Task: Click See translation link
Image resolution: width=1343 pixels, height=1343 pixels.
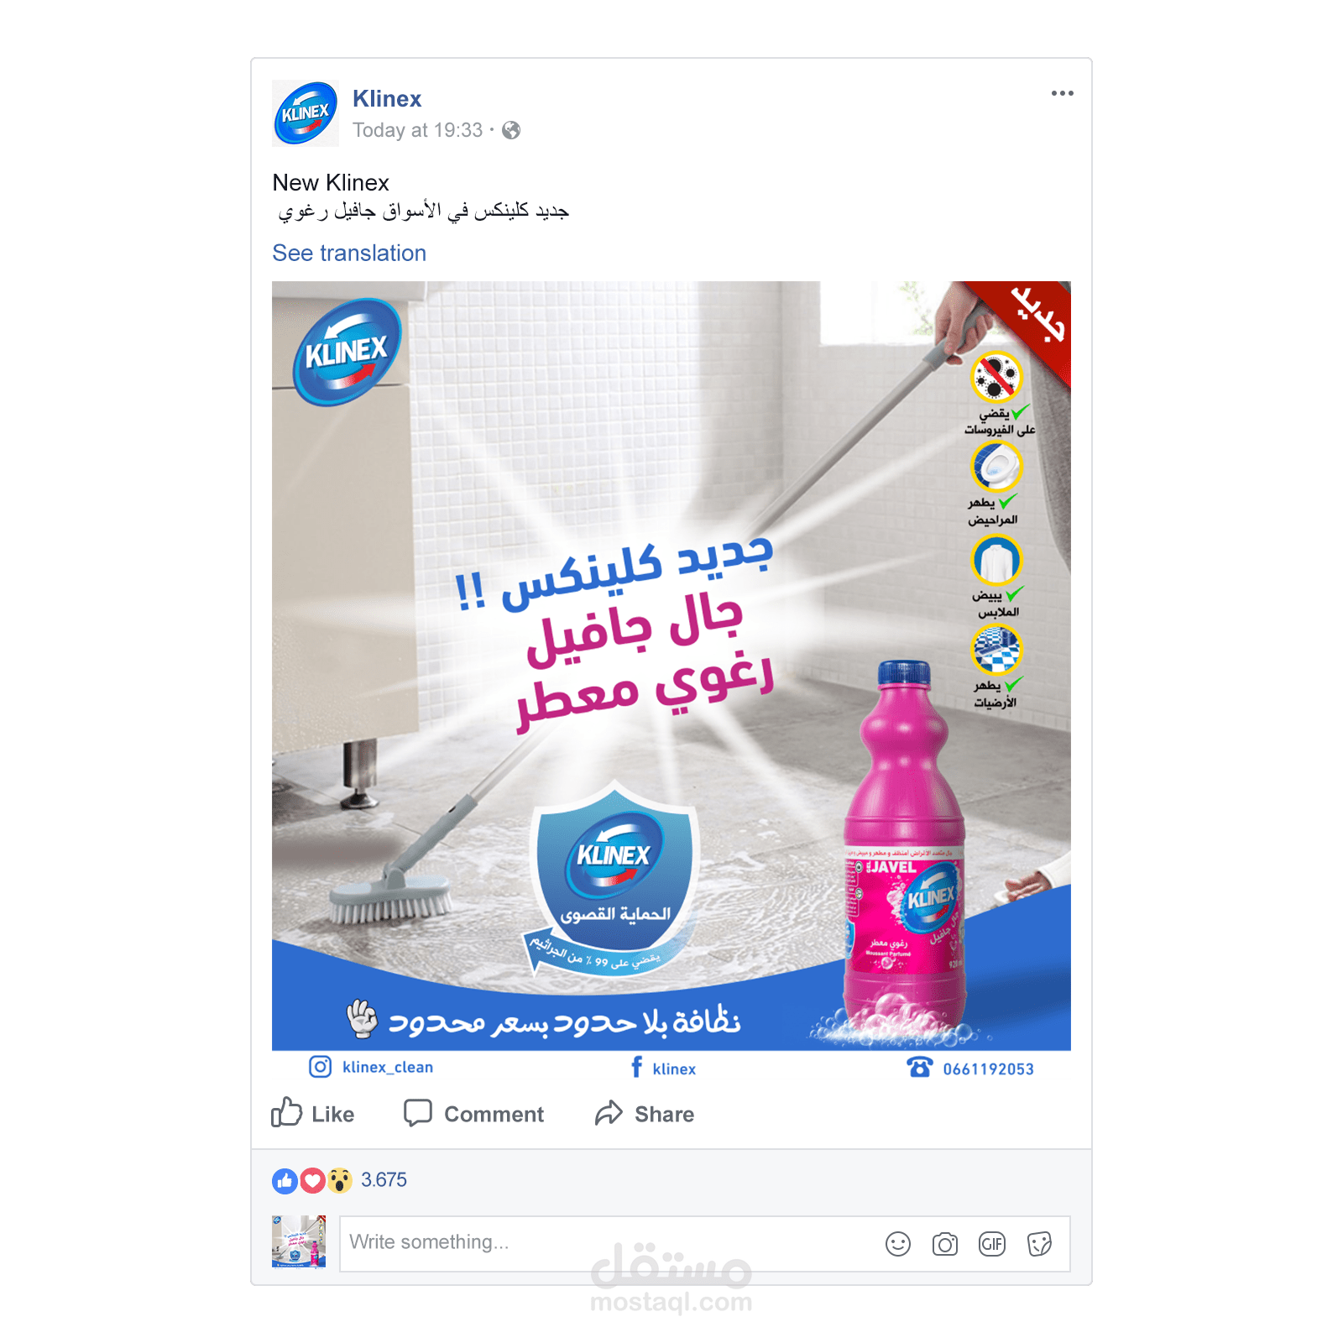Action: [x=349, y=253]
